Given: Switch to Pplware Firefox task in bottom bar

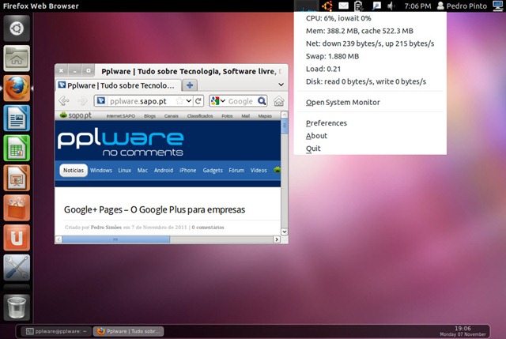Looking at the screenshot, I should tap(128, 331).
